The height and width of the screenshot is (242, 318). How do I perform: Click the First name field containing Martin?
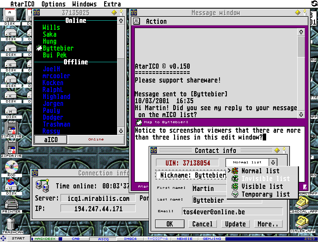(209, 188)
